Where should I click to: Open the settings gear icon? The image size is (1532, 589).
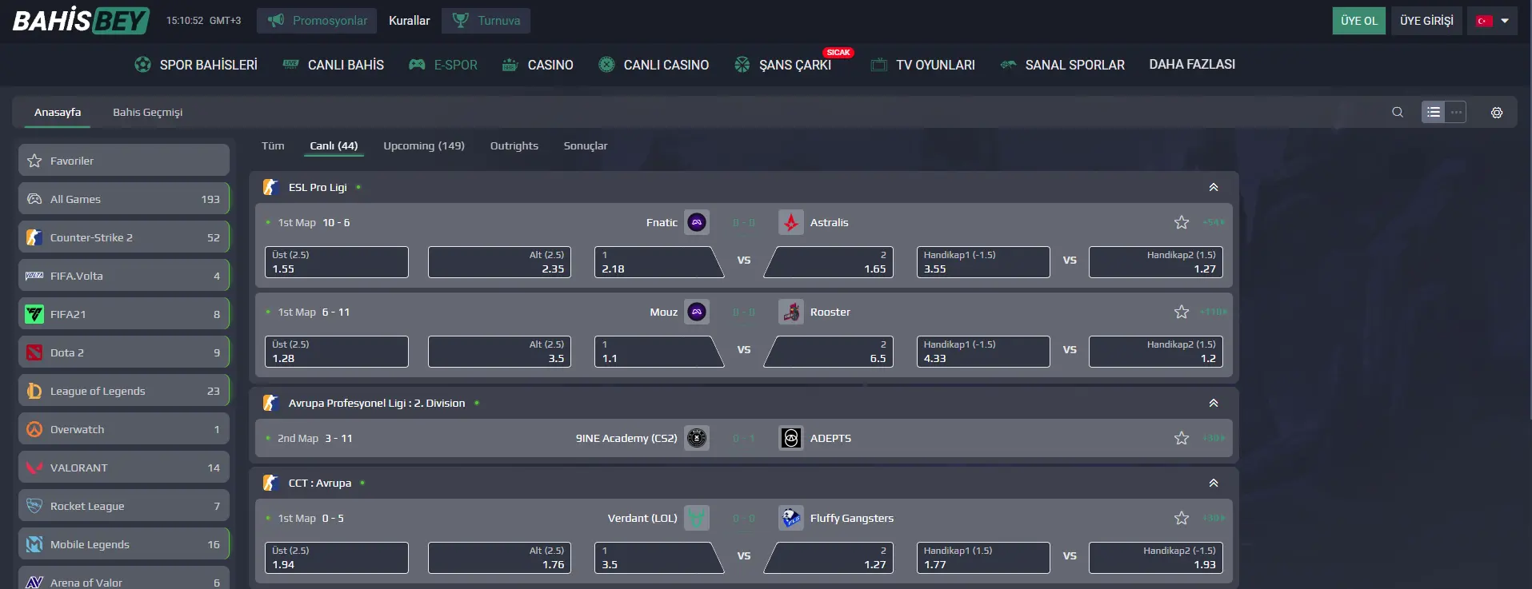click(1497, 113)
